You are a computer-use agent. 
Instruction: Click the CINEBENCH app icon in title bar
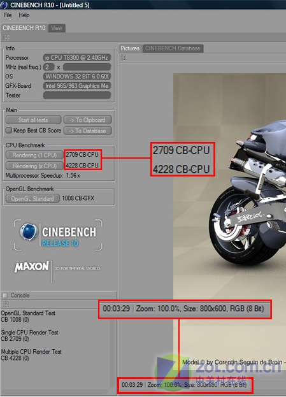4,5
